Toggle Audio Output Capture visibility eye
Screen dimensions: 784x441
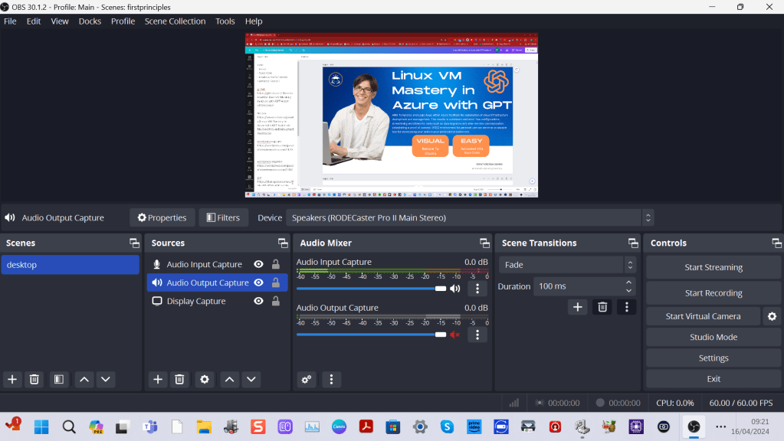(258, 283)
